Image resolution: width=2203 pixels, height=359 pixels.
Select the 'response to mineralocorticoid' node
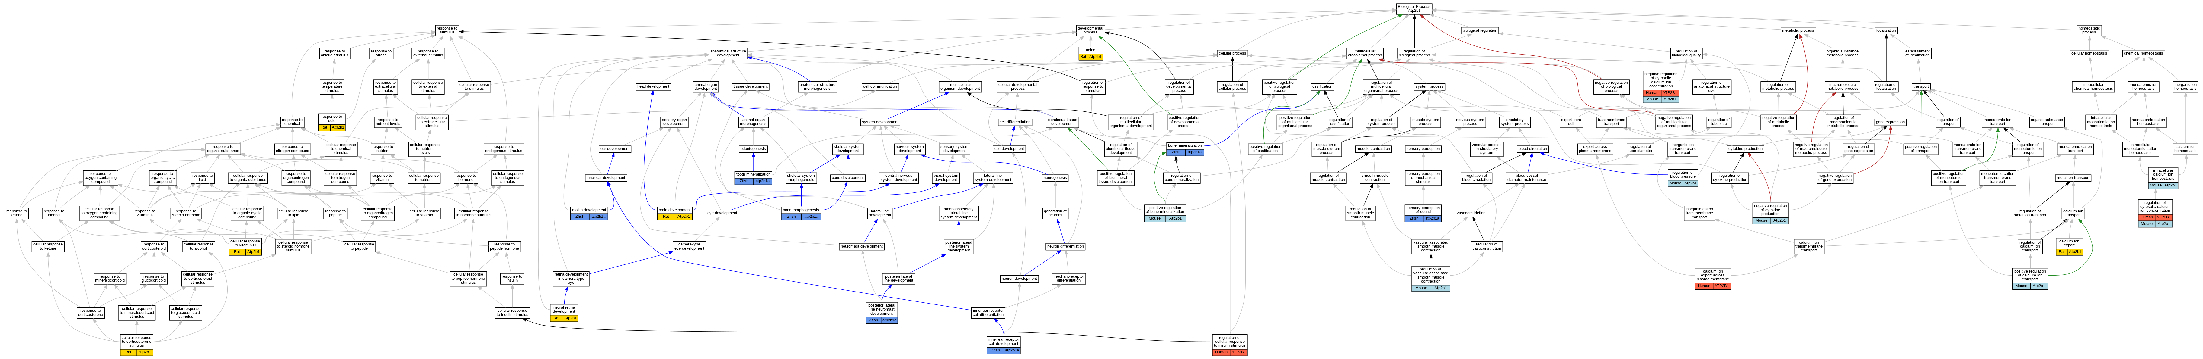click(110, 279)
